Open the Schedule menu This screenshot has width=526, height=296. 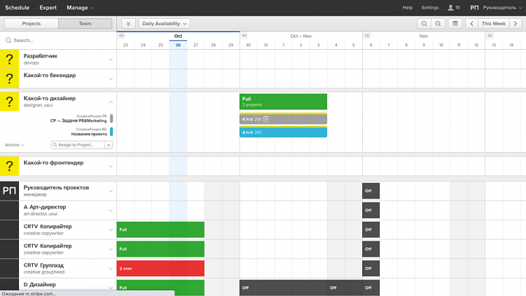pos(17,8)
